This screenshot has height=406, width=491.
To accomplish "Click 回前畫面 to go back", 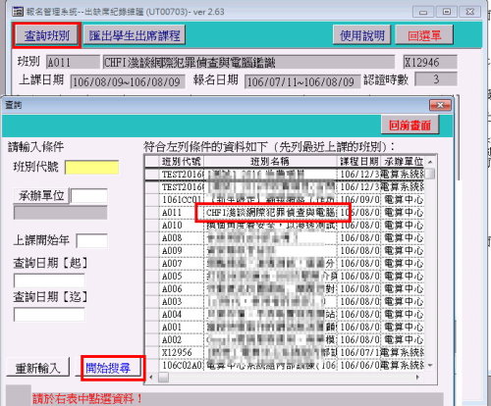I will point(409,125).
